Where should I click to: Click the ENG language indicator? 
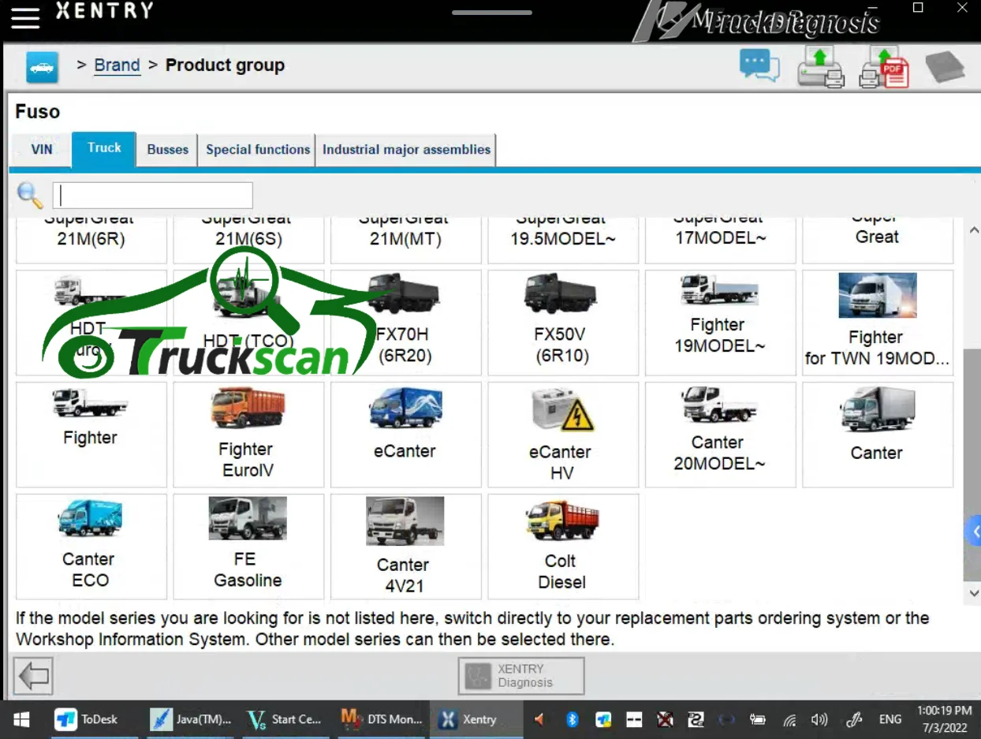890,719
